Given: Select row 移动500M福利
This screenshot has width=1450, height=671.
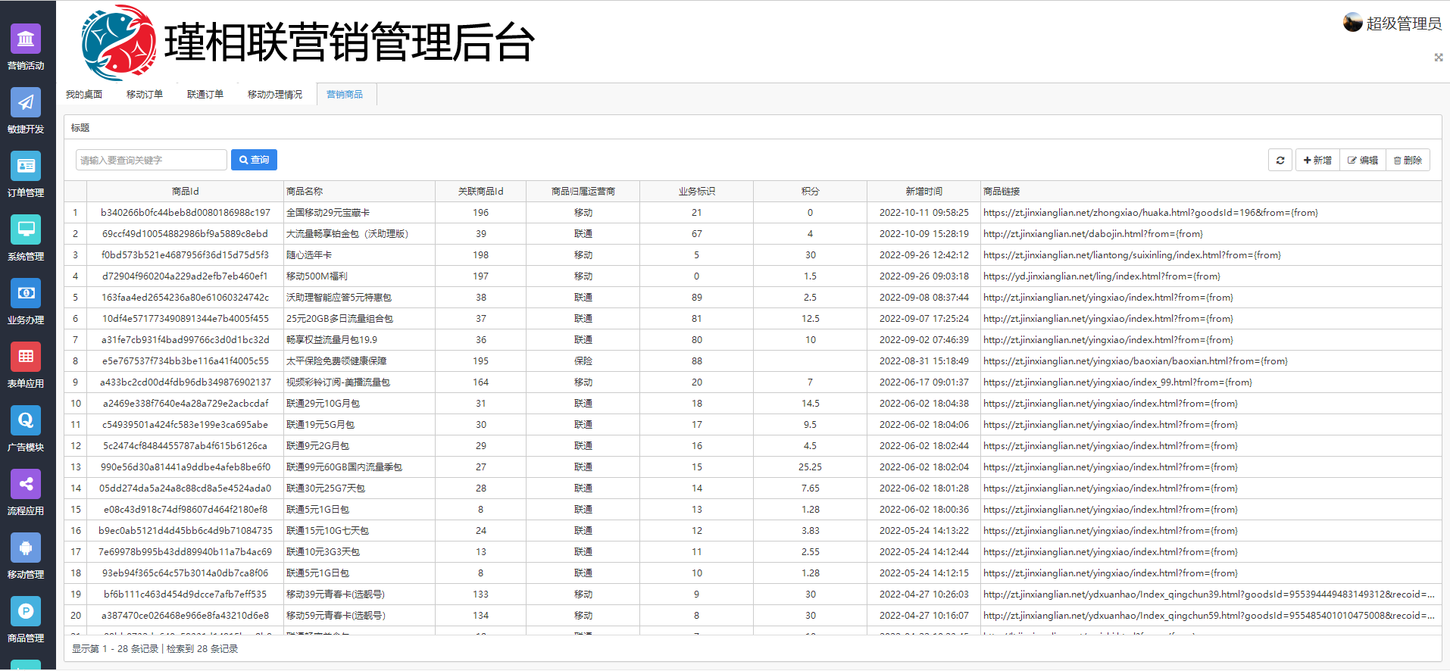Looking at the screenshot, I should [753, 276].
